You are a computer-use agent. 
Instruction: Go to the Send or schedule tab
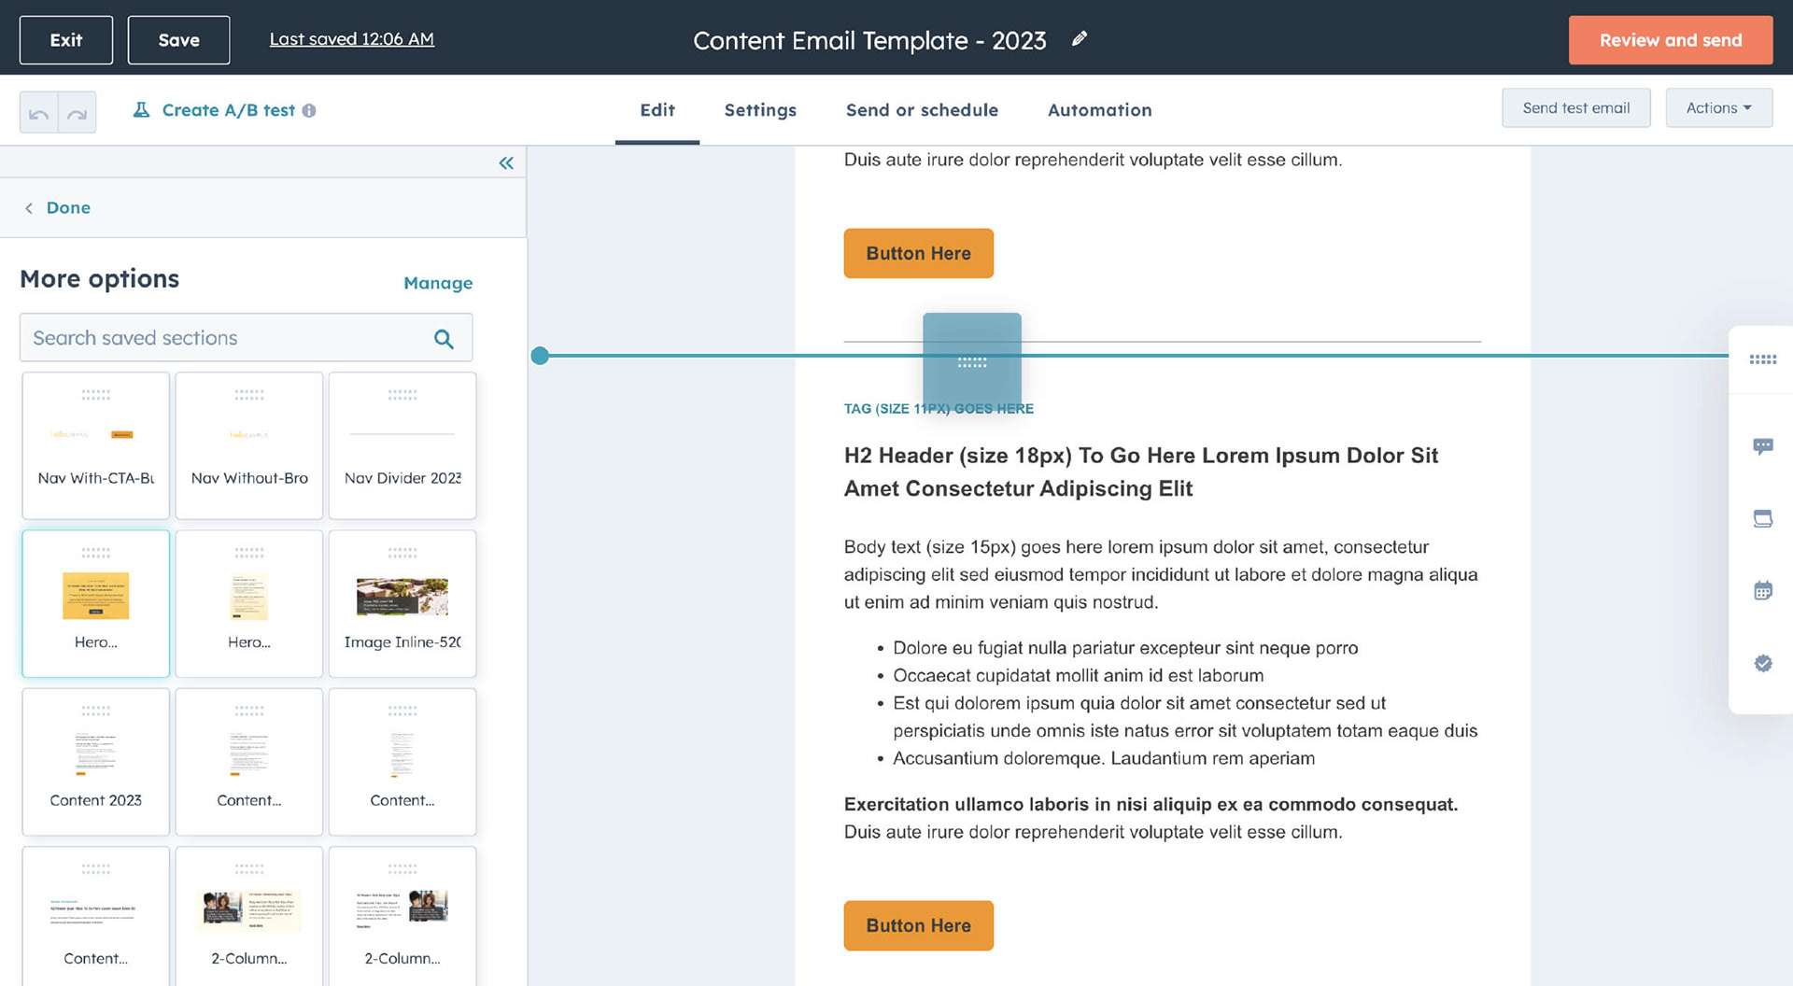point(922,110)
